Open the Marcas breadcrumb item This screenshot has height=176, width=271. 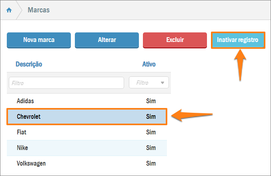pos(38,10)
